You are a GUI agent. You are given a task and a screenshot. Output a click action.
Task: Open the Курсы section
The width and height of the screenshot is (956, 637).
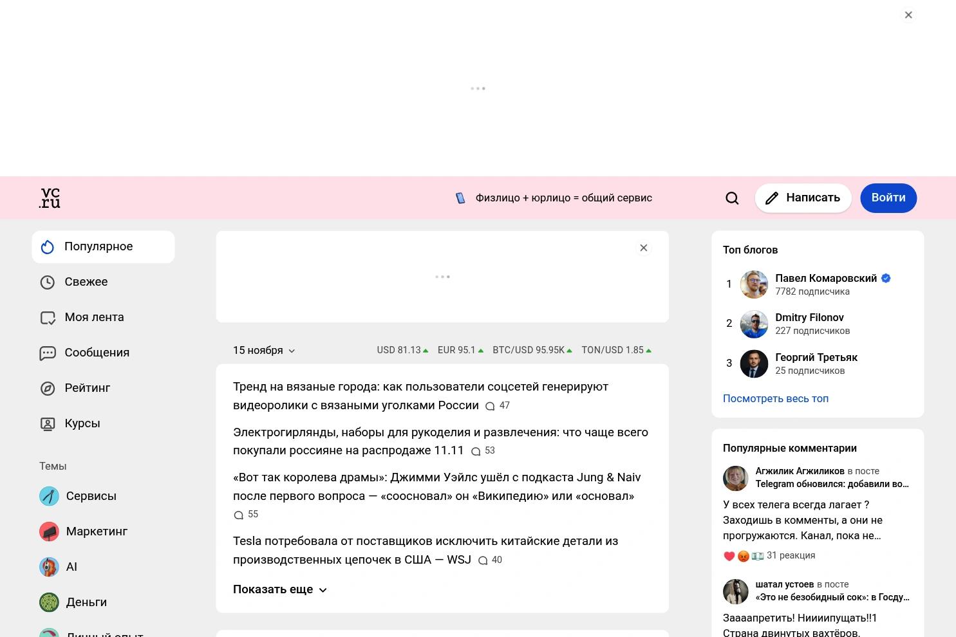click(x=82, y=423)
